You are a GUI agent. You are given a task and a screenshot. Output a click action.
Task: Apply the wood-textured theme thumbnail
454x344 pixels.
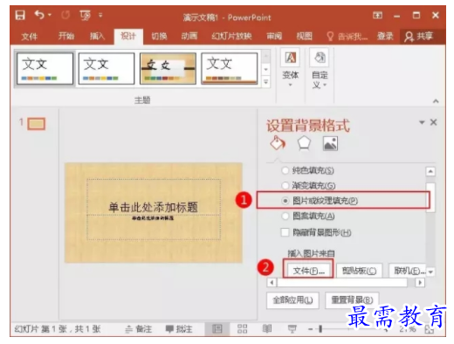[168, 69]
